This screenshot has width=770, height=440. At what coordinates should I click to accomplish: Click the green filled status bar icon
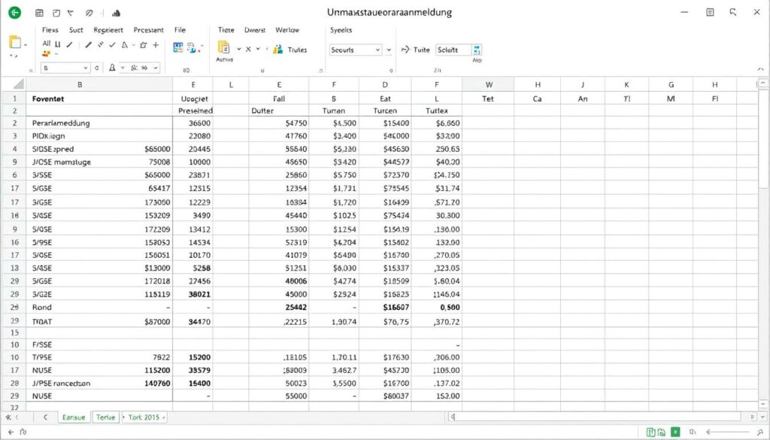[x=676, y=432]
